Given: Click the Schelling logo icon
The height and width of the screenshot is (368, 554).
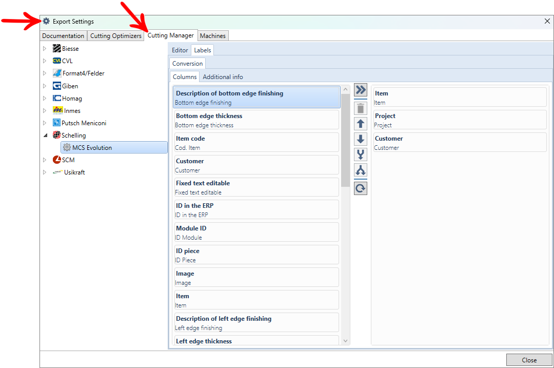Looking at the screenshot, I should (56, 135).
